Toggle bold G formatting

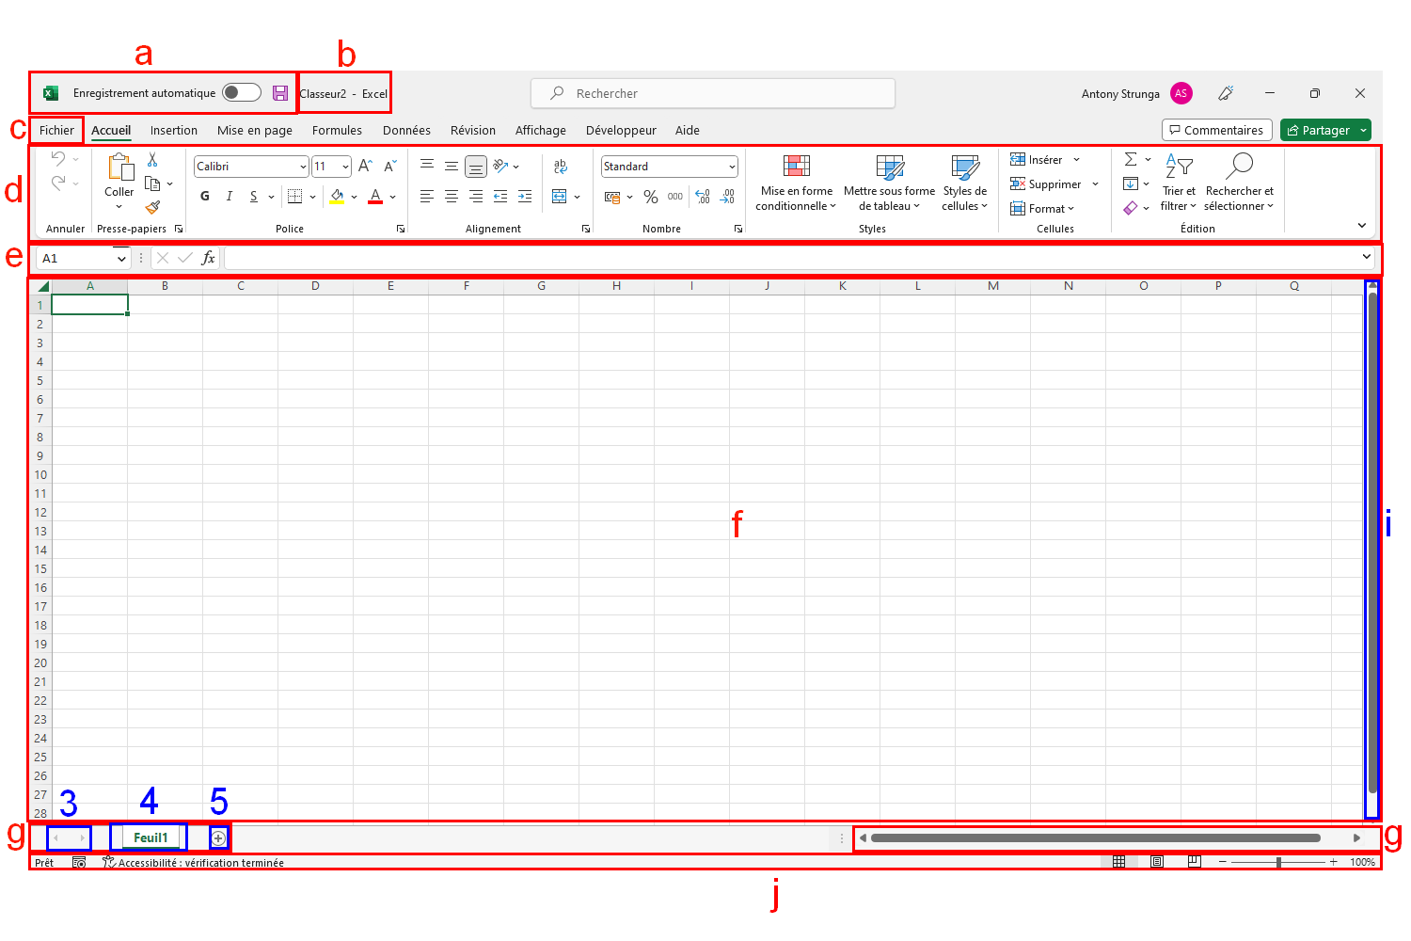tap(205, 196)
